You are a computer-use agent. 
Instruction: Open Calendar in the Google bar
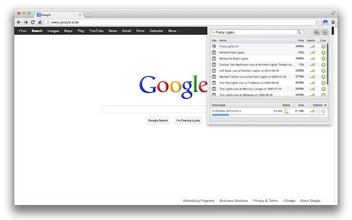[x=156, y=31]
